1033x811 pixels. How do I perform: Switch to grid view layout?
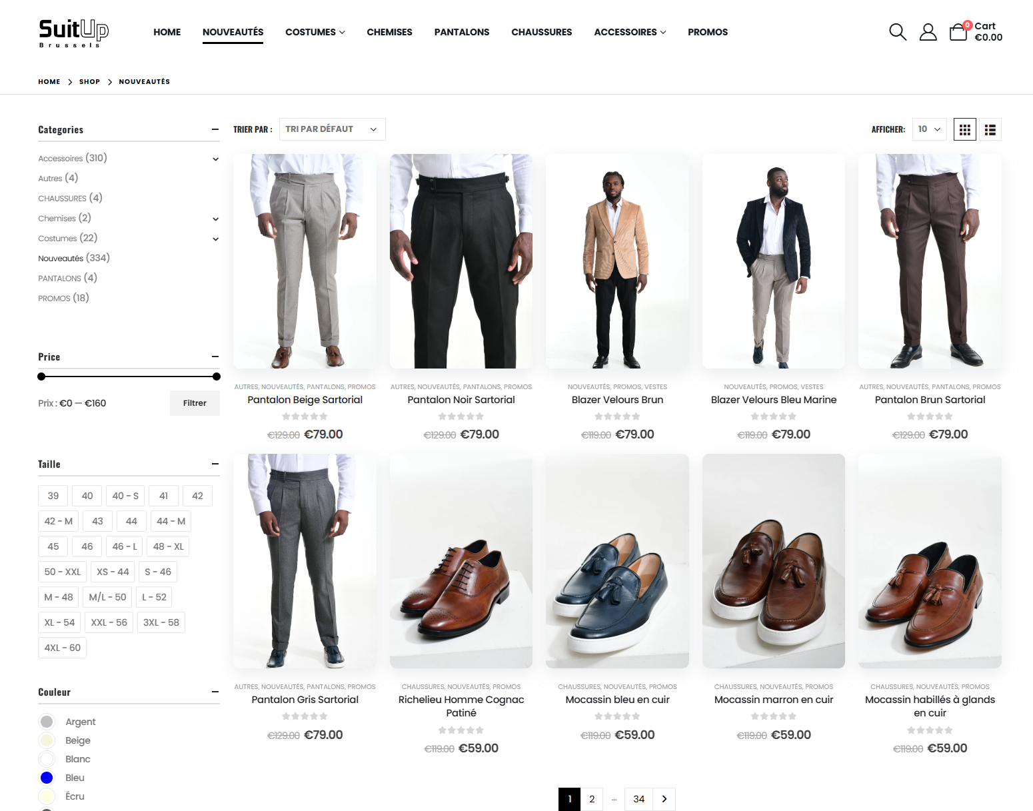pos(964,130)
